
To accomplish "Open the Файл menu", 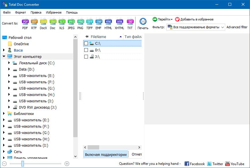I will tap(7, 12).
